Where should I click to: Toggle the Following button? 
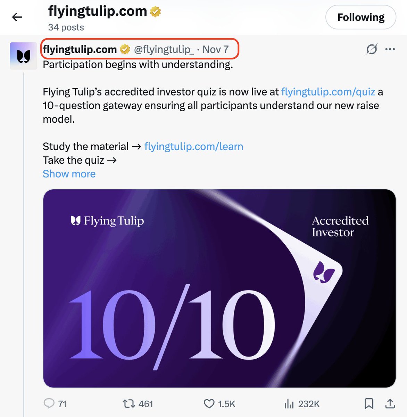360,17
